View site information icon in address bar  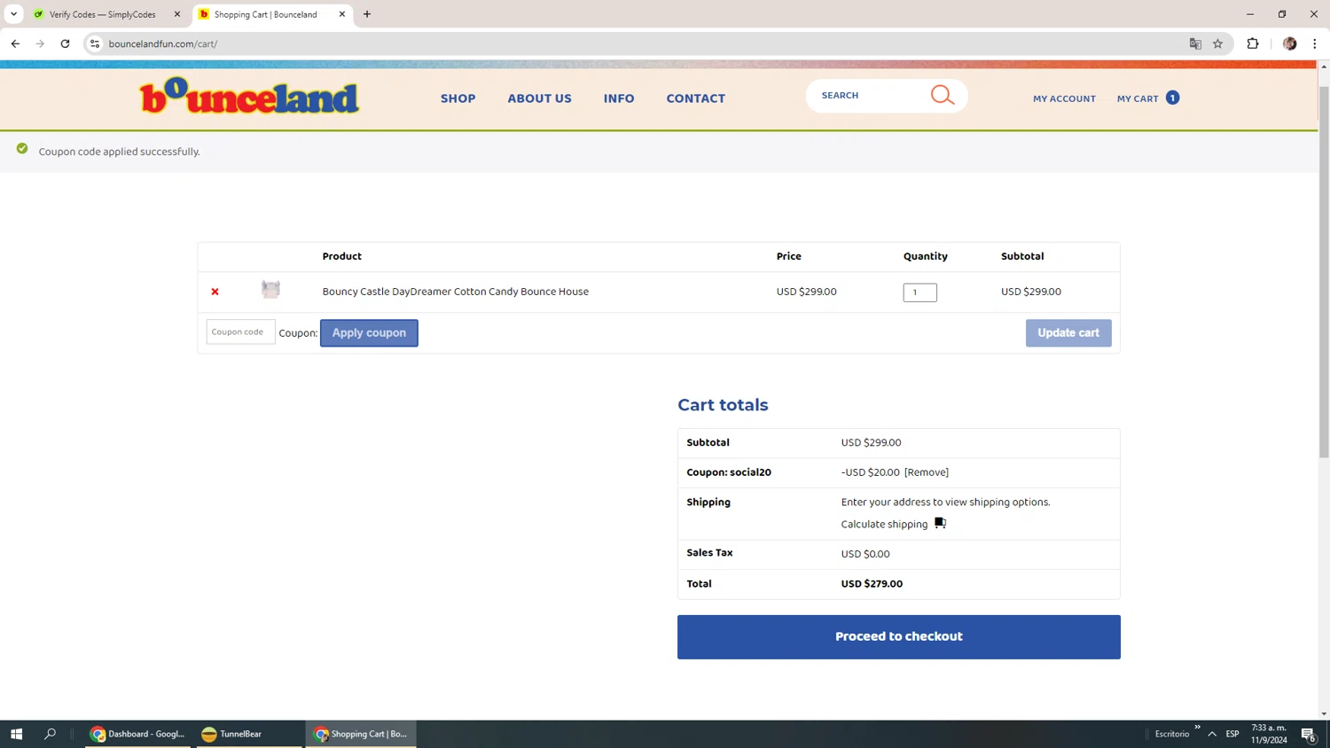pos(95,43)
